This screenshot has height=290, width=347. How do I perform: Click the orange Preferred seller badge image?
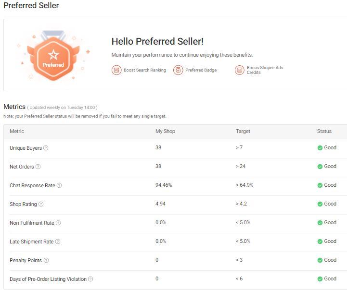(53, 58)
